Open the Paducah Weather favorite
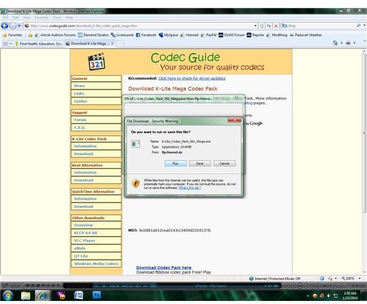 pyautogui.click(x=306, y=35)
